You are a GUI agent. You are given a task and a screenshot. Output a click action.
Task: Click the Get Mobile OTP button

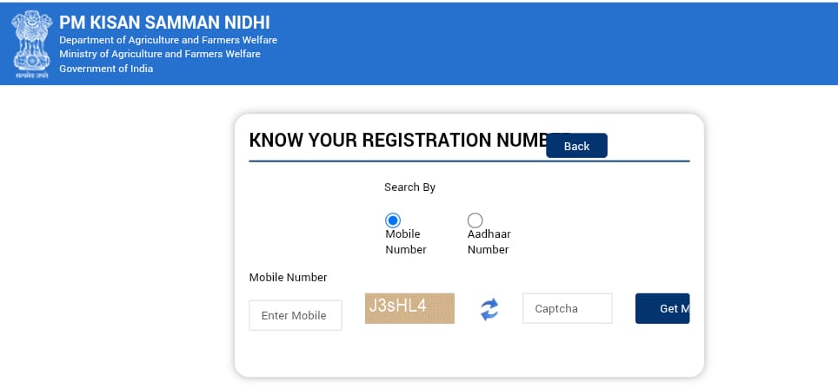point(662,308)
